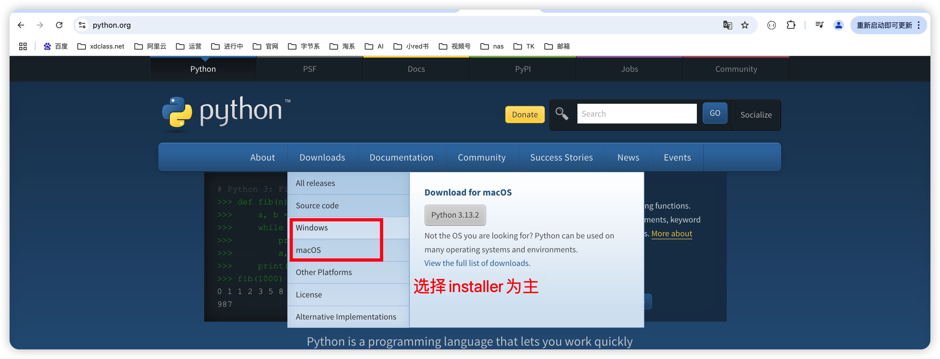Open site information icon in address bar
The image size is (940, 359).
point(82,25)
